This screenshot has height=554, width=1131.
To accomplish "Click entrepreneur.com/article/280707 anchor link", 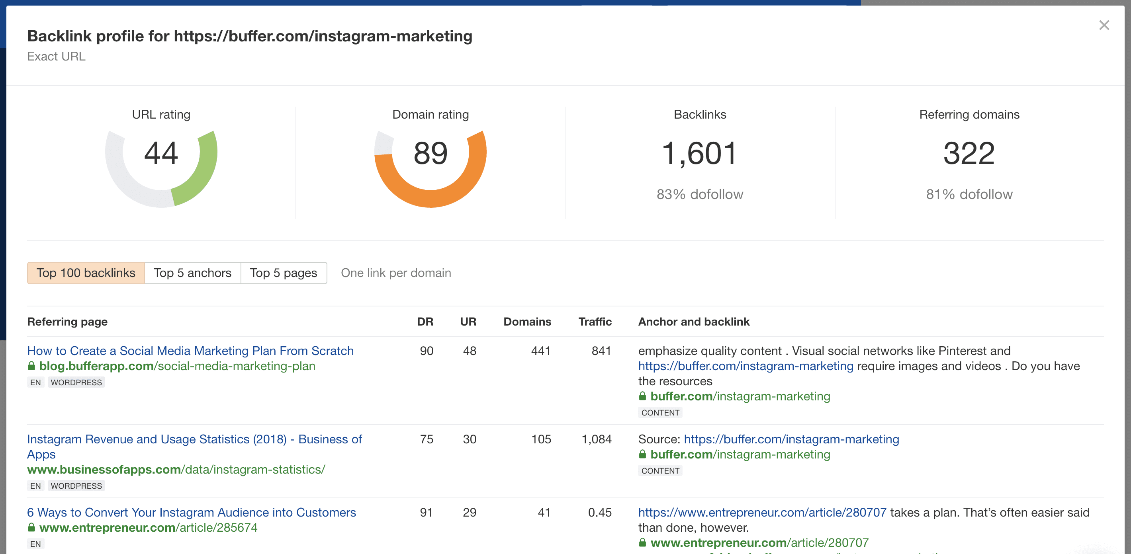I will click(x=762, y=512).
